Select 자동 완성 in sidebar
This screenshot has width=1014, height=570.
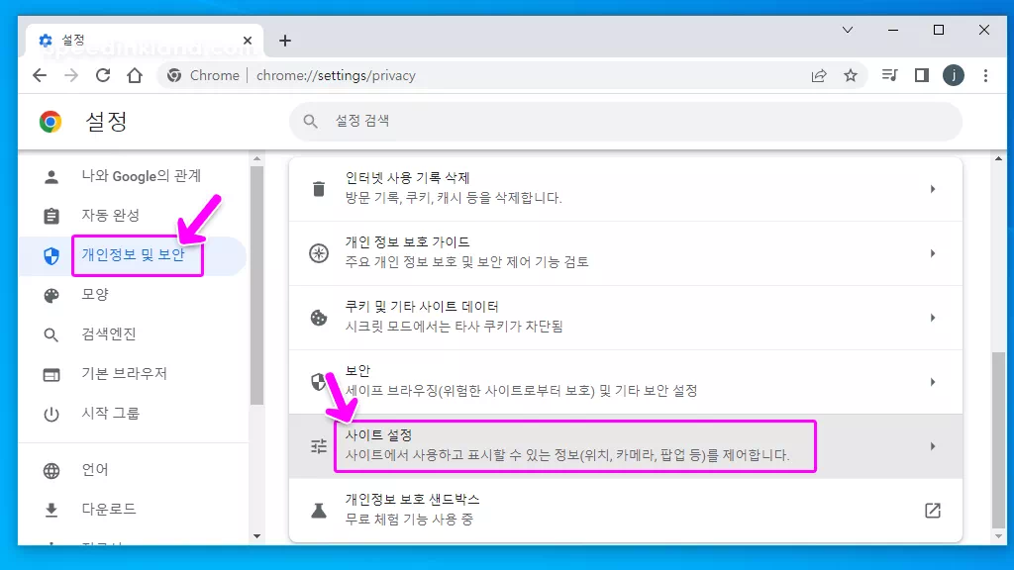pos(134,215)
